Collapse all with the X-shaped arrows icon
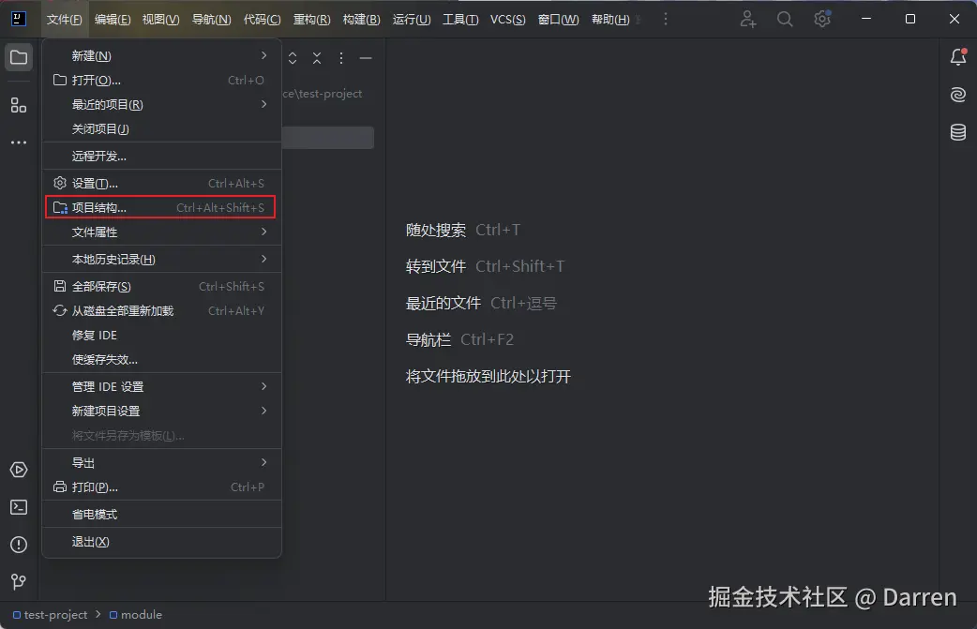Viewport: 977px width, 629px height. click(x=317, y=58)
